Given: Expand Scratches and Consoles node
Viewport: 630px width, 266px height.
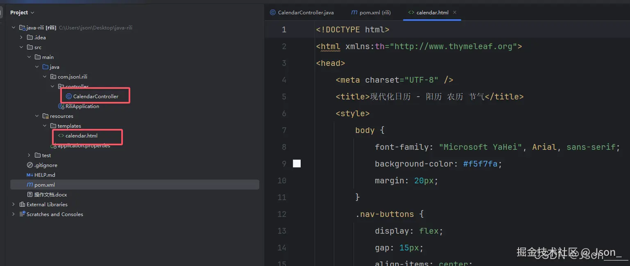Looking at the screenshot, I should click(x=14, y=214).
